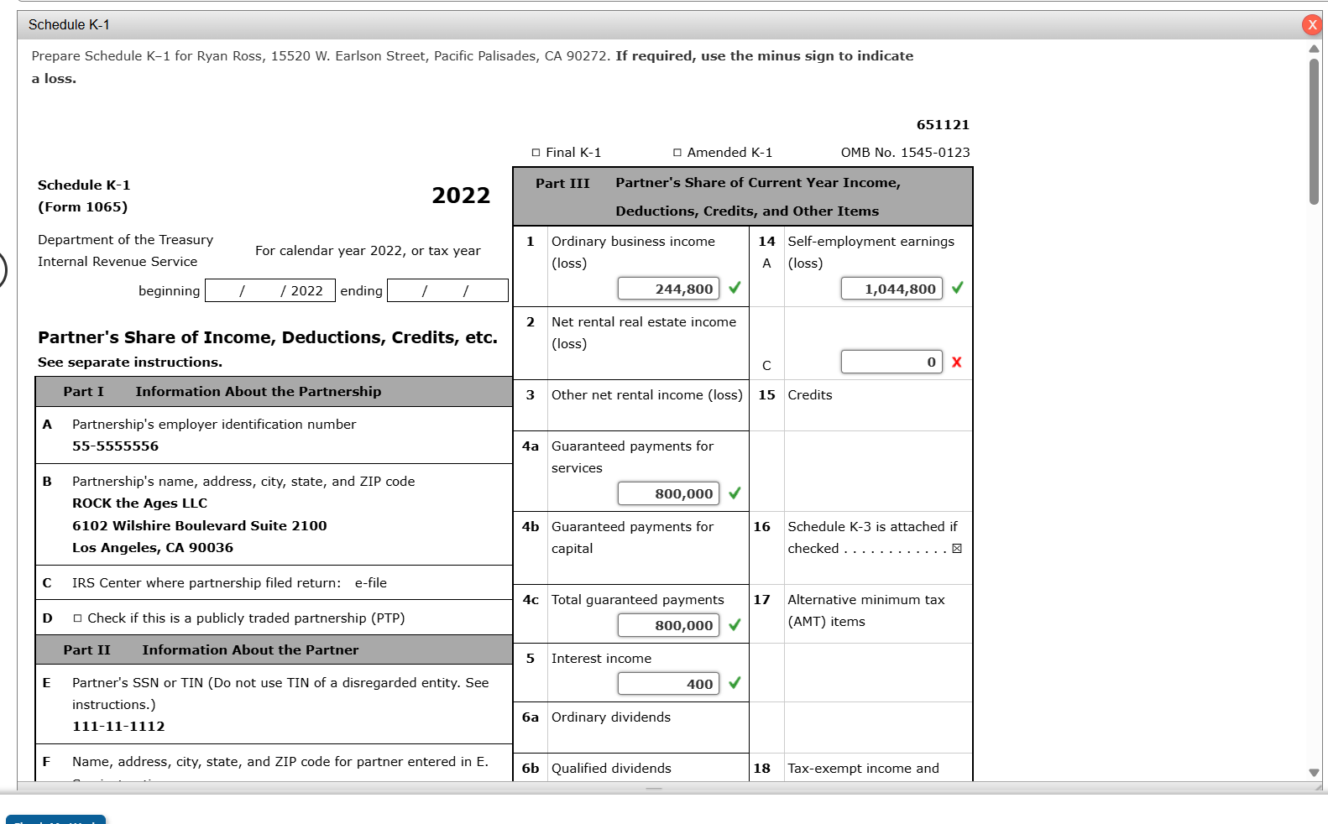Click the Part III header
Screen dimensions: 1328x824
(x=743, y=197)
